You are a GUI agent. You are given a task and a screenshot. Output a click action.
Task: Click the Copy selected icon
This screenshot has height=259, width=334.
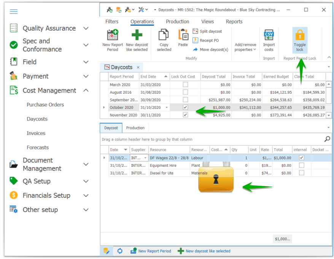tap(164, 35)
